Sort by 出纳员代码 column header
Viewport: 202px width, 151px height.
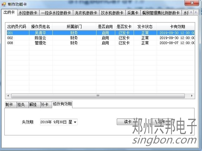[17, 27]
